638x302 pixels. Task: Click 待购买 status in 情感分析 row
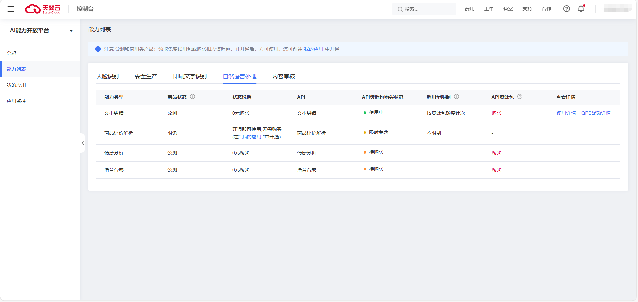coord(374,152)
